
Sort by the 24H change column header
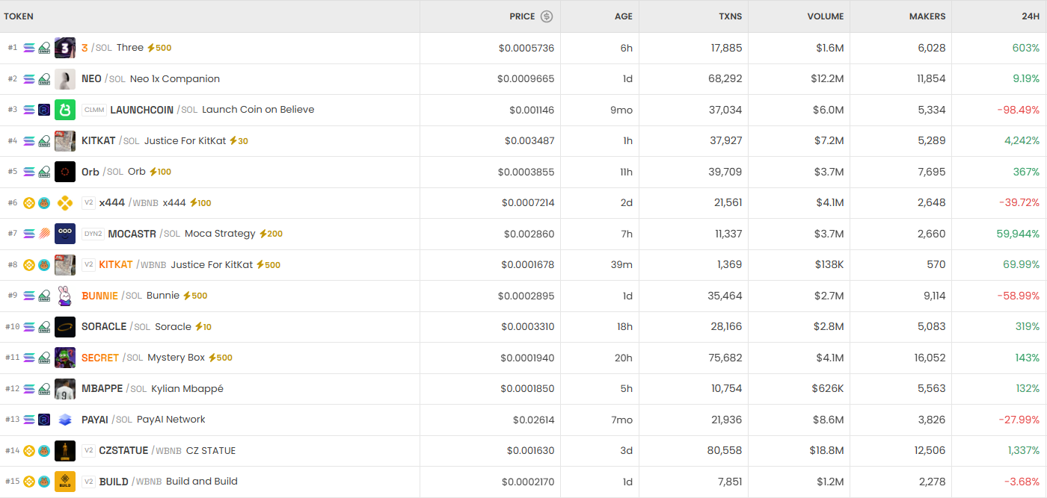1030,16
